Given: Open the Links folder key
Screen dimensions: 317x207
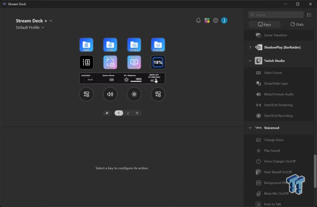Looking at the screenshot, I should tap(110, 44).
